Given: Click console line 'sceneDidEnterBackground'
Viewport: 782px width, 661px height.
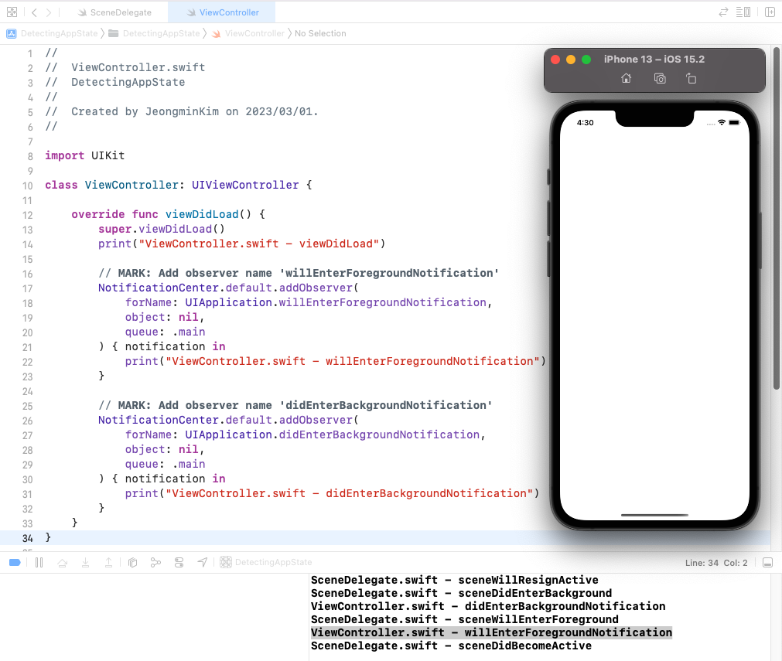Looking at the screenshot, I should 461,593.
